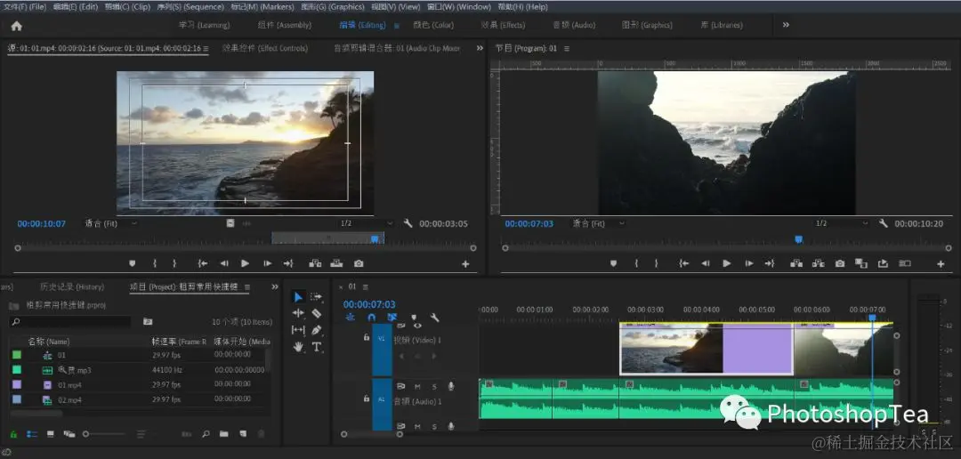This screenshot has width=961, height=459.
Task: Select the Type tool
Action: click(316, 347)
